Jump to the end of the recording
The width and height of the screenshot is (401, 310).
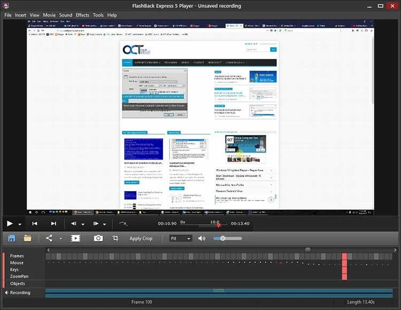[x=53, y=223]
